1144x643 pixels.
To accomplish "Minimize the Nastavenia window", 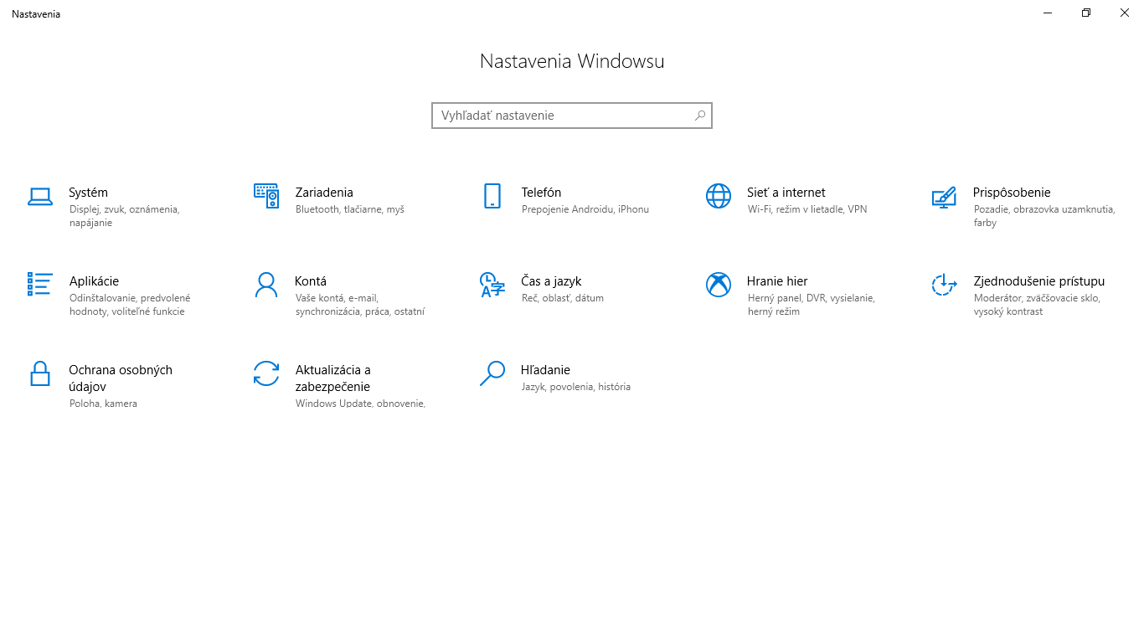I will click(1048, 13).
